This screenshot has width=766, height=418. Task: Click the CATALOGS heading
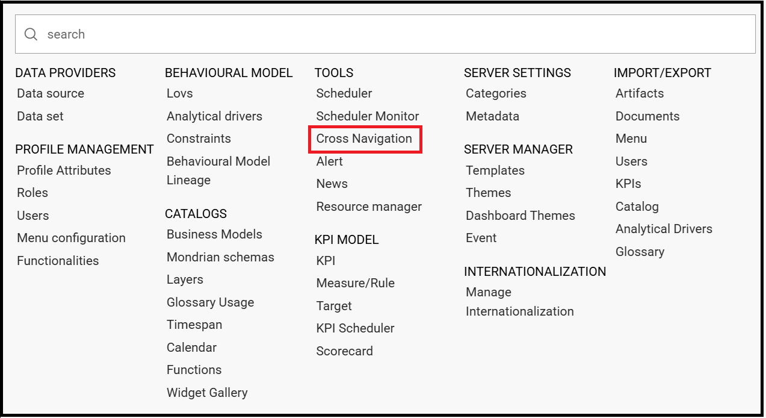coord(196,214)
